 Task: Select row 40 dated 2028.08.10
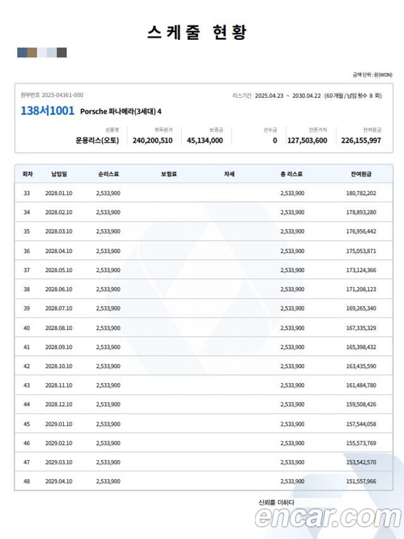click(59, 328)
